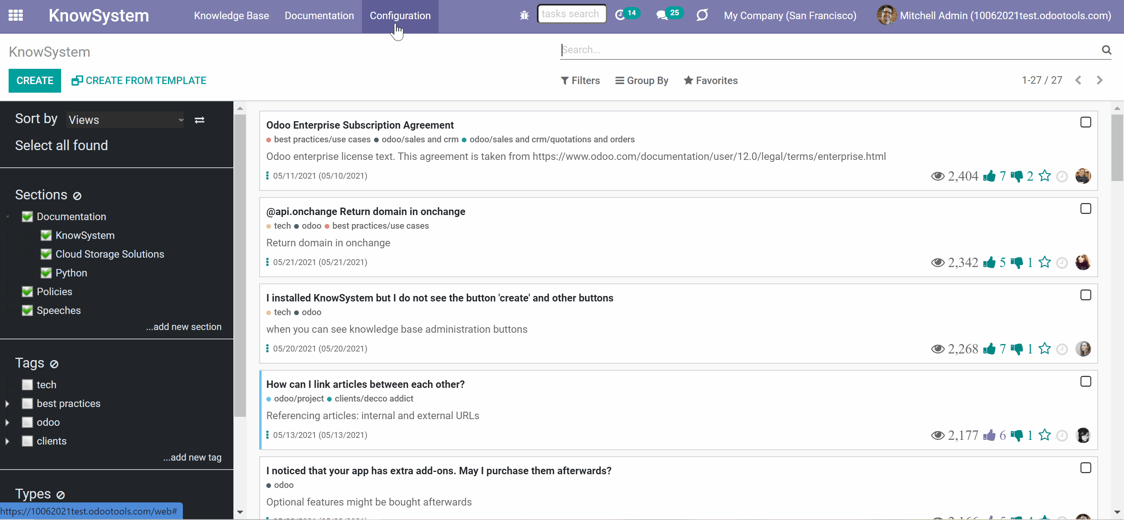Image resolution: width=1124 pixels, height=520 pixels.
Task: Like the @api.onchange Return domain article
Action: coord(989,262)
